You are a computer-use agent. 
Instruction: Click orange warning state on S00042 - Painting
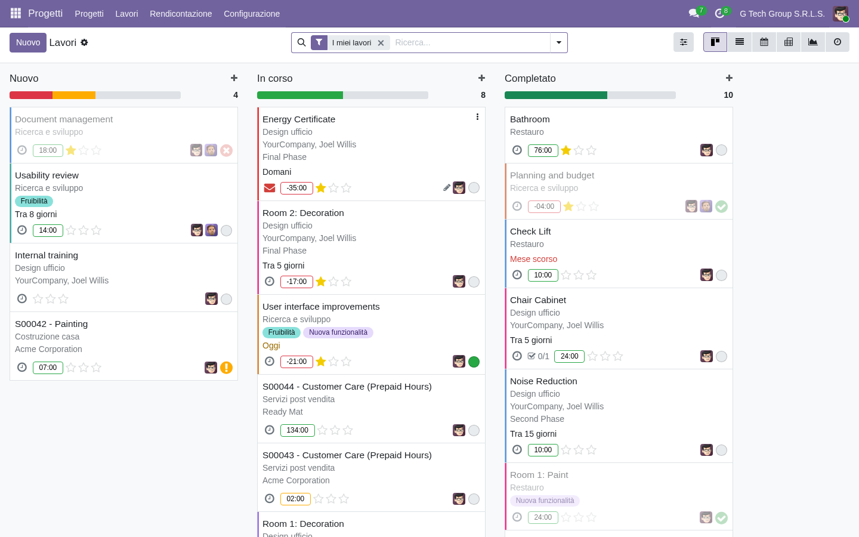tap(227, 368)
